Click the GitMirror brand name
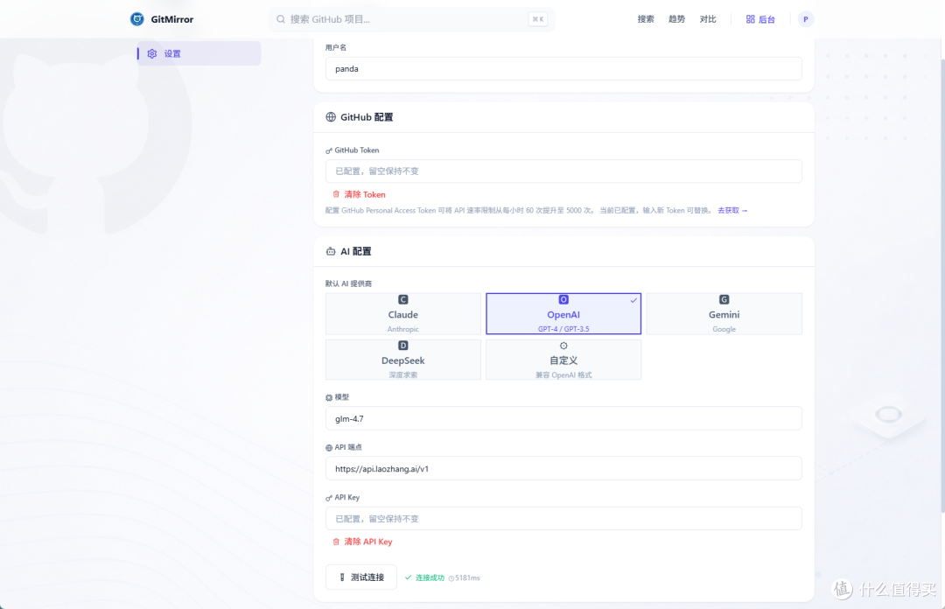The image size is (945, 609). pos(172,19)
